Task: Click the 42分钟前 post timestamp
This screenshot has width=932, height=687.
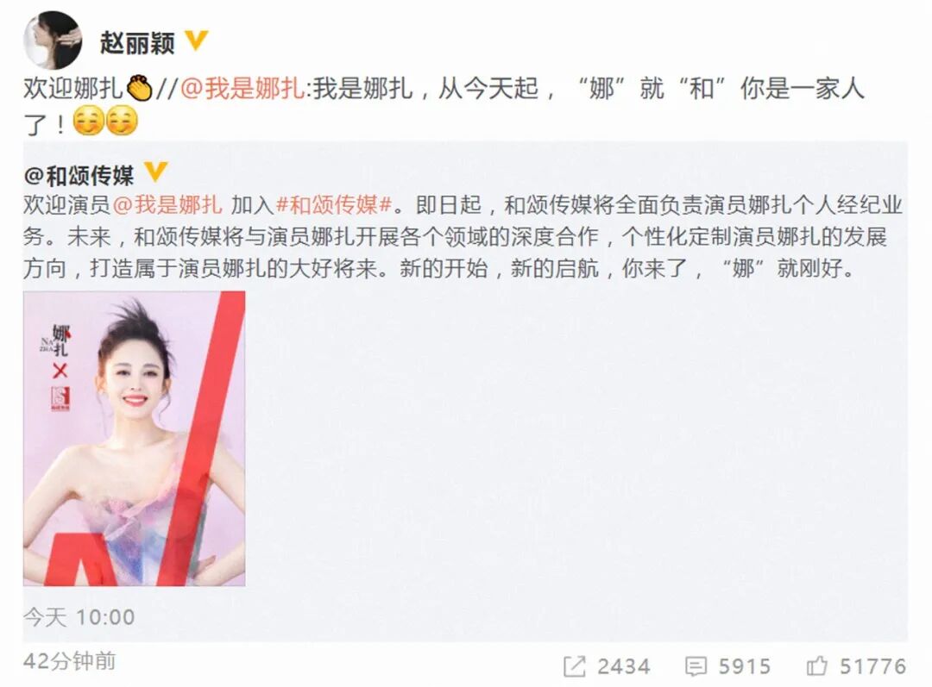Action: pos(70,661)
